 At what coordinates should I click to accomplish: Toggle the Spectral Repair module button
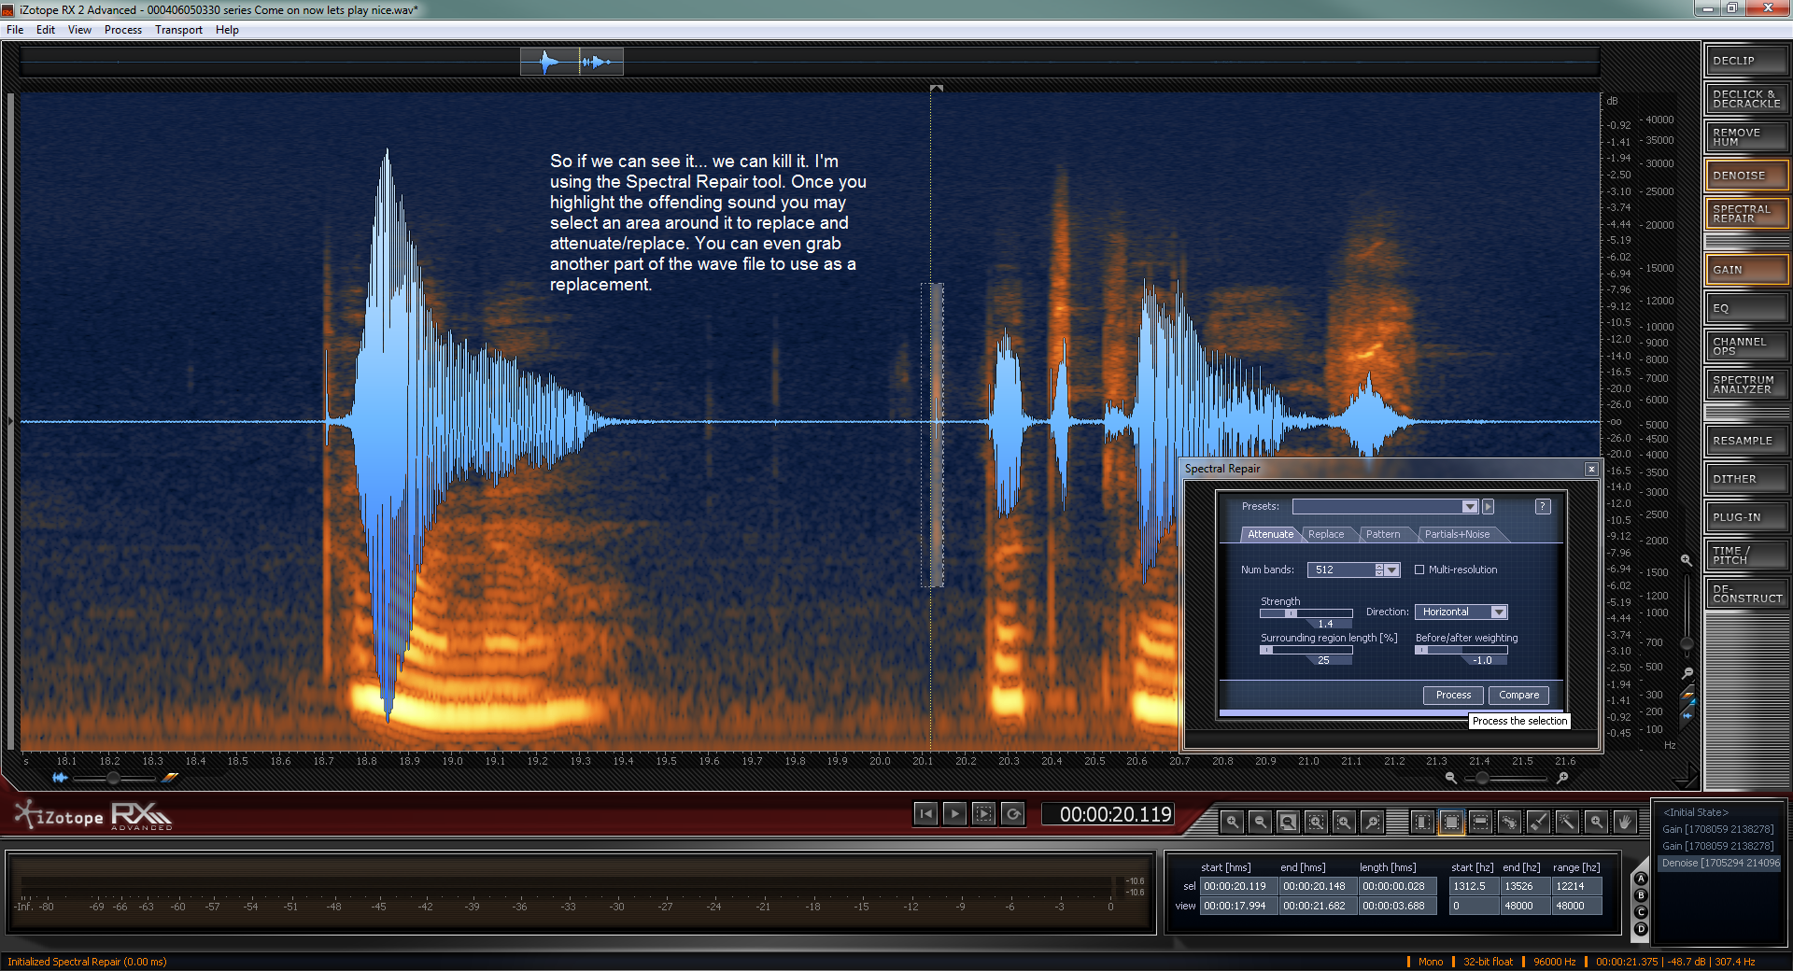click(1745, 214)
